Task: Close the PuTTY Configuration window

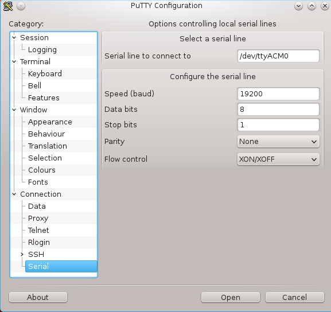Action: 325,6
